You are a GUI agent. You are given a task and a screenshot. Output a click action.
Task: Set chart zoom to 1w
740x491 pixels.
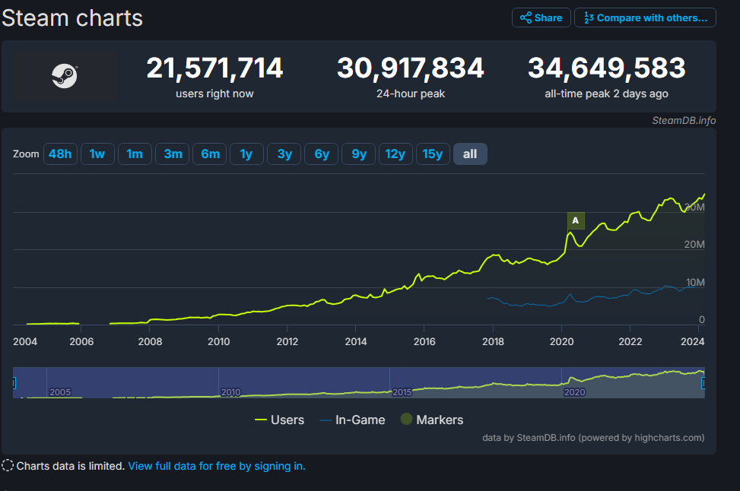tap(97, 154)
